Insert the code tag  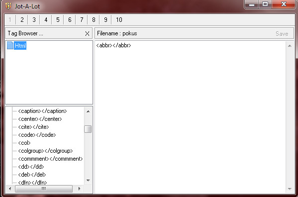point(37,135)
